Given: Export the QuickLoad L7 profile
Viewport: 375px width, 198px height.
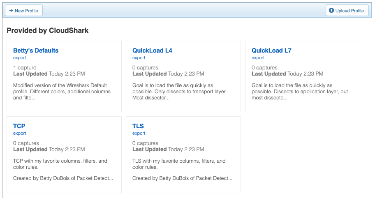Looking at the screenshot, I should [x=258, y=58].
